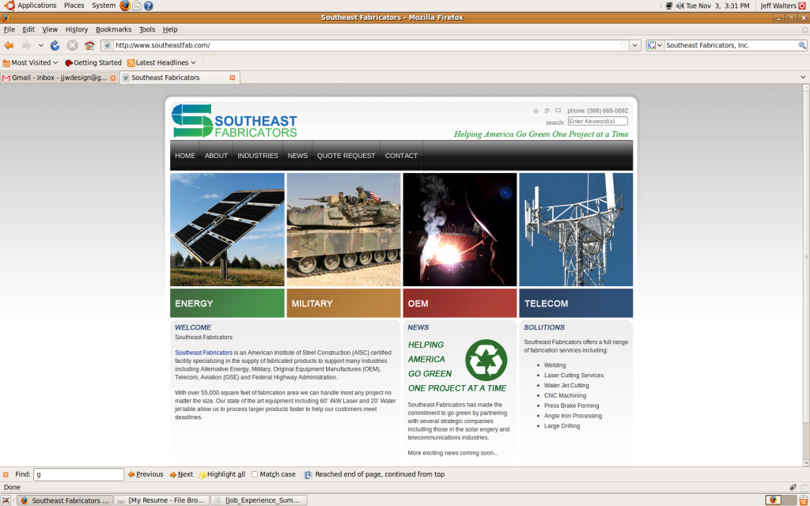The height and width of the screenshot is (506, 810).
Task: Open INDUSTRIES in the site navigation
Action: click(258, 156)
